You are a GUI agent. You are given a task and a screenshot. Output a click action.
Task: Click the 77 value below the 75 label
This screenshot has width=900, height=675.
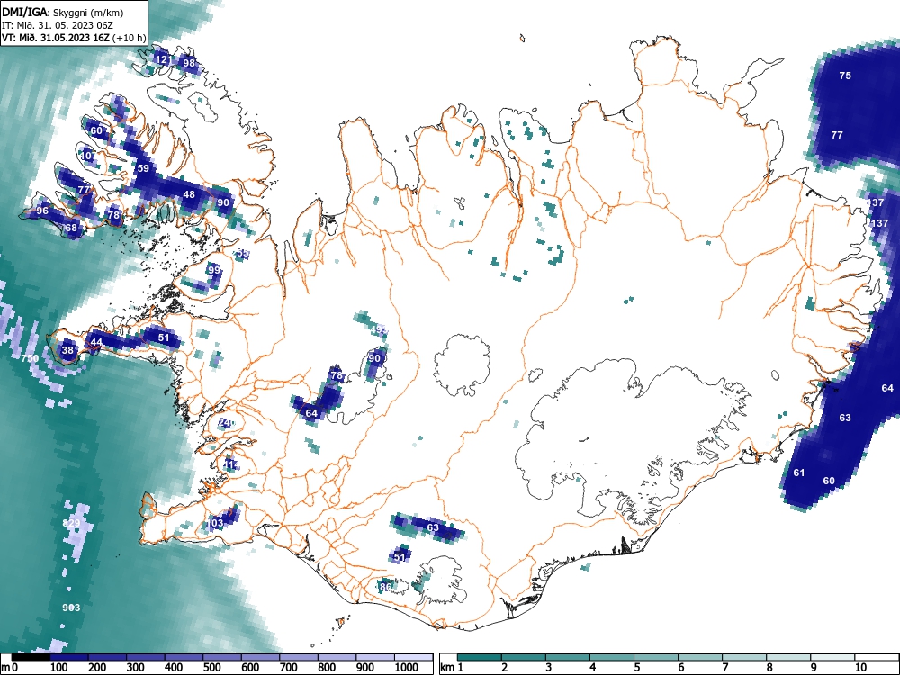[837, 135]
